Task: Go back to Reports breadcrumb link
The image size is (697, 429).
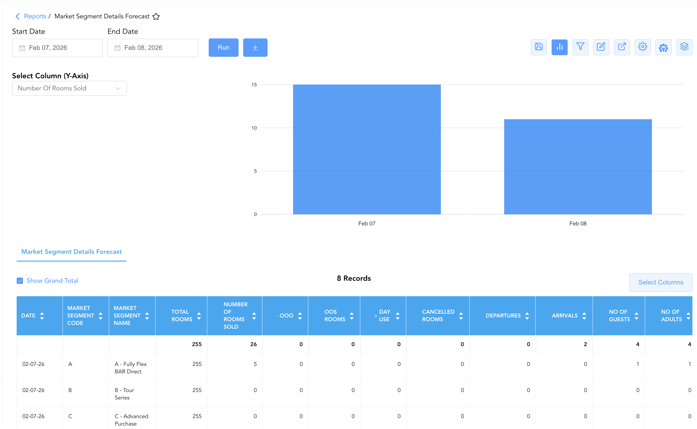Action: tap(35, 16)
